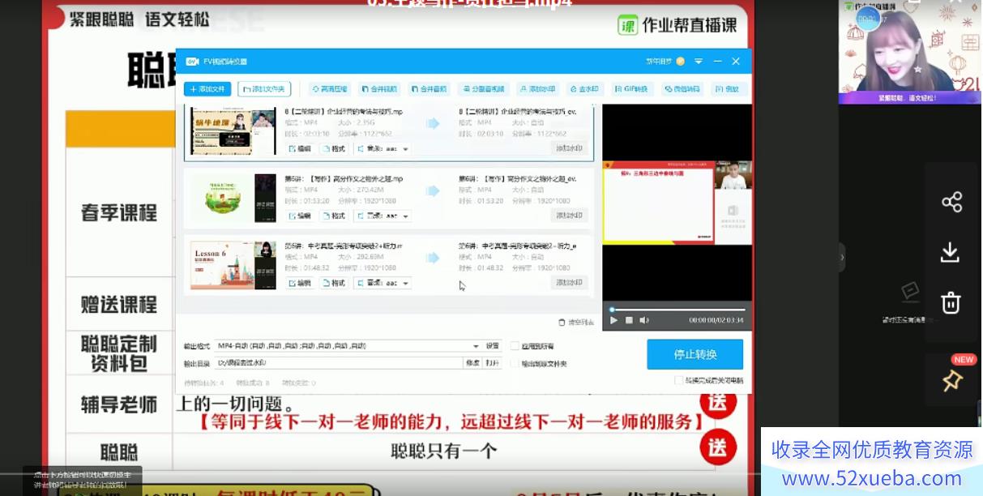Mute the converter preview volume
Image resolution: width=983 pixels, height=496 pixels.
click(643, 320)
